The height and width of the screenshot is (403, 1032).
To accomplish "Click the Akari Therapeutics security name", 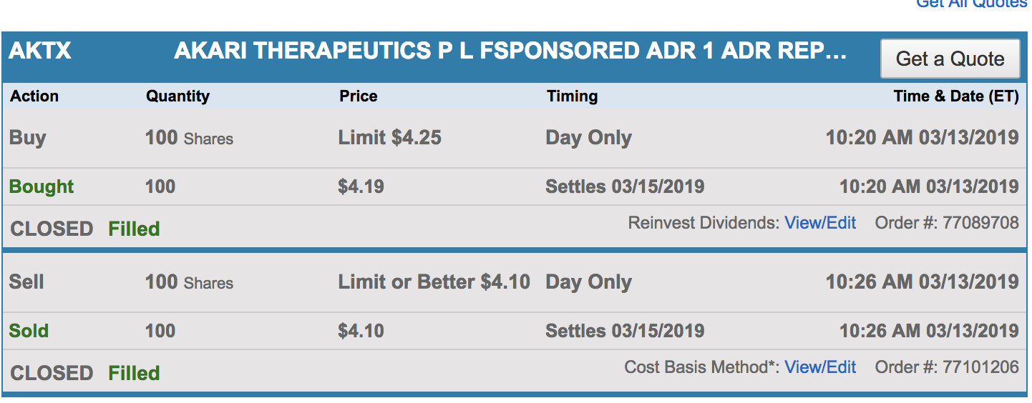I will click(x=510, y=51).
